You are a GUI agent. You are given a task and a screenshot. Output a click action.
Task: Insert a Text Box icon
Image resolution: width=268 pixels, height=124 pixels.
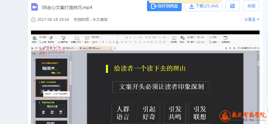tap(174, 38)
